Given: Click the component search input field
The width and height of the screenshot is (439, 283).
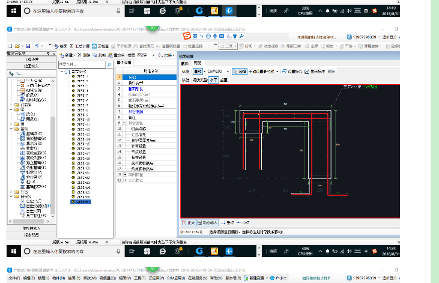Looking at the screenshot, I should [x=82, y=64].
